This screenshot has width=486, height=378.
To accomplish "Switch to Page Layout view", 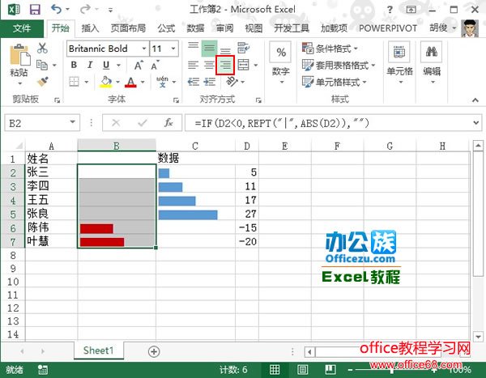I will click(302, 370).
